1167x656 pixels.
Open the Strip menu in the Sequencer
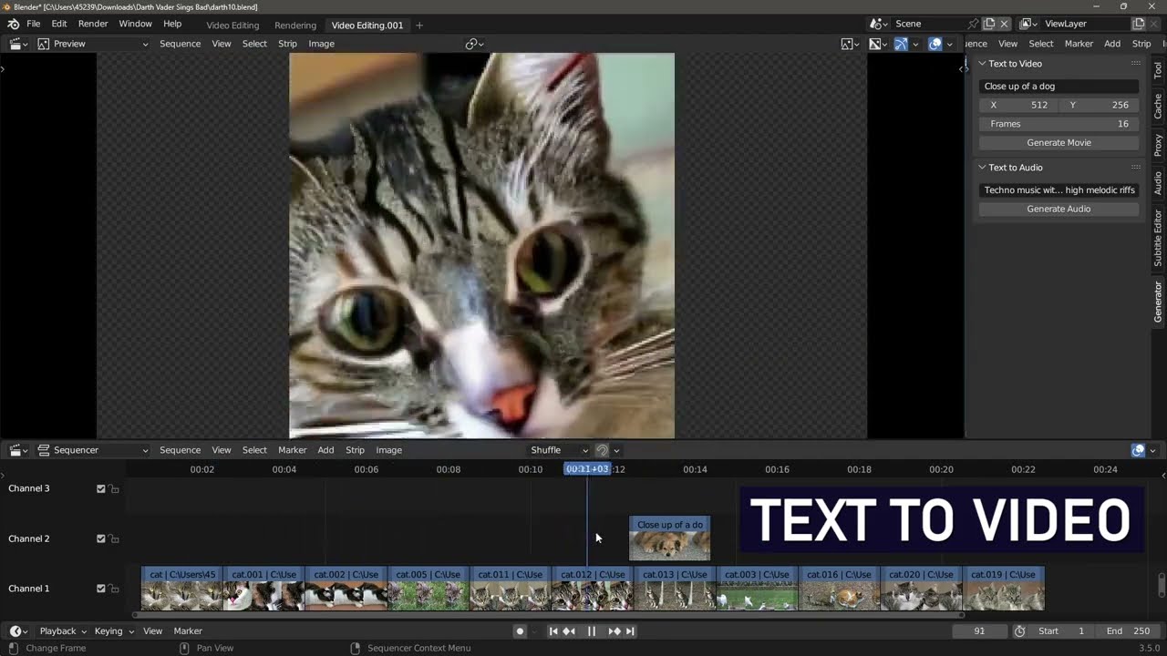[x=355, y=449]
